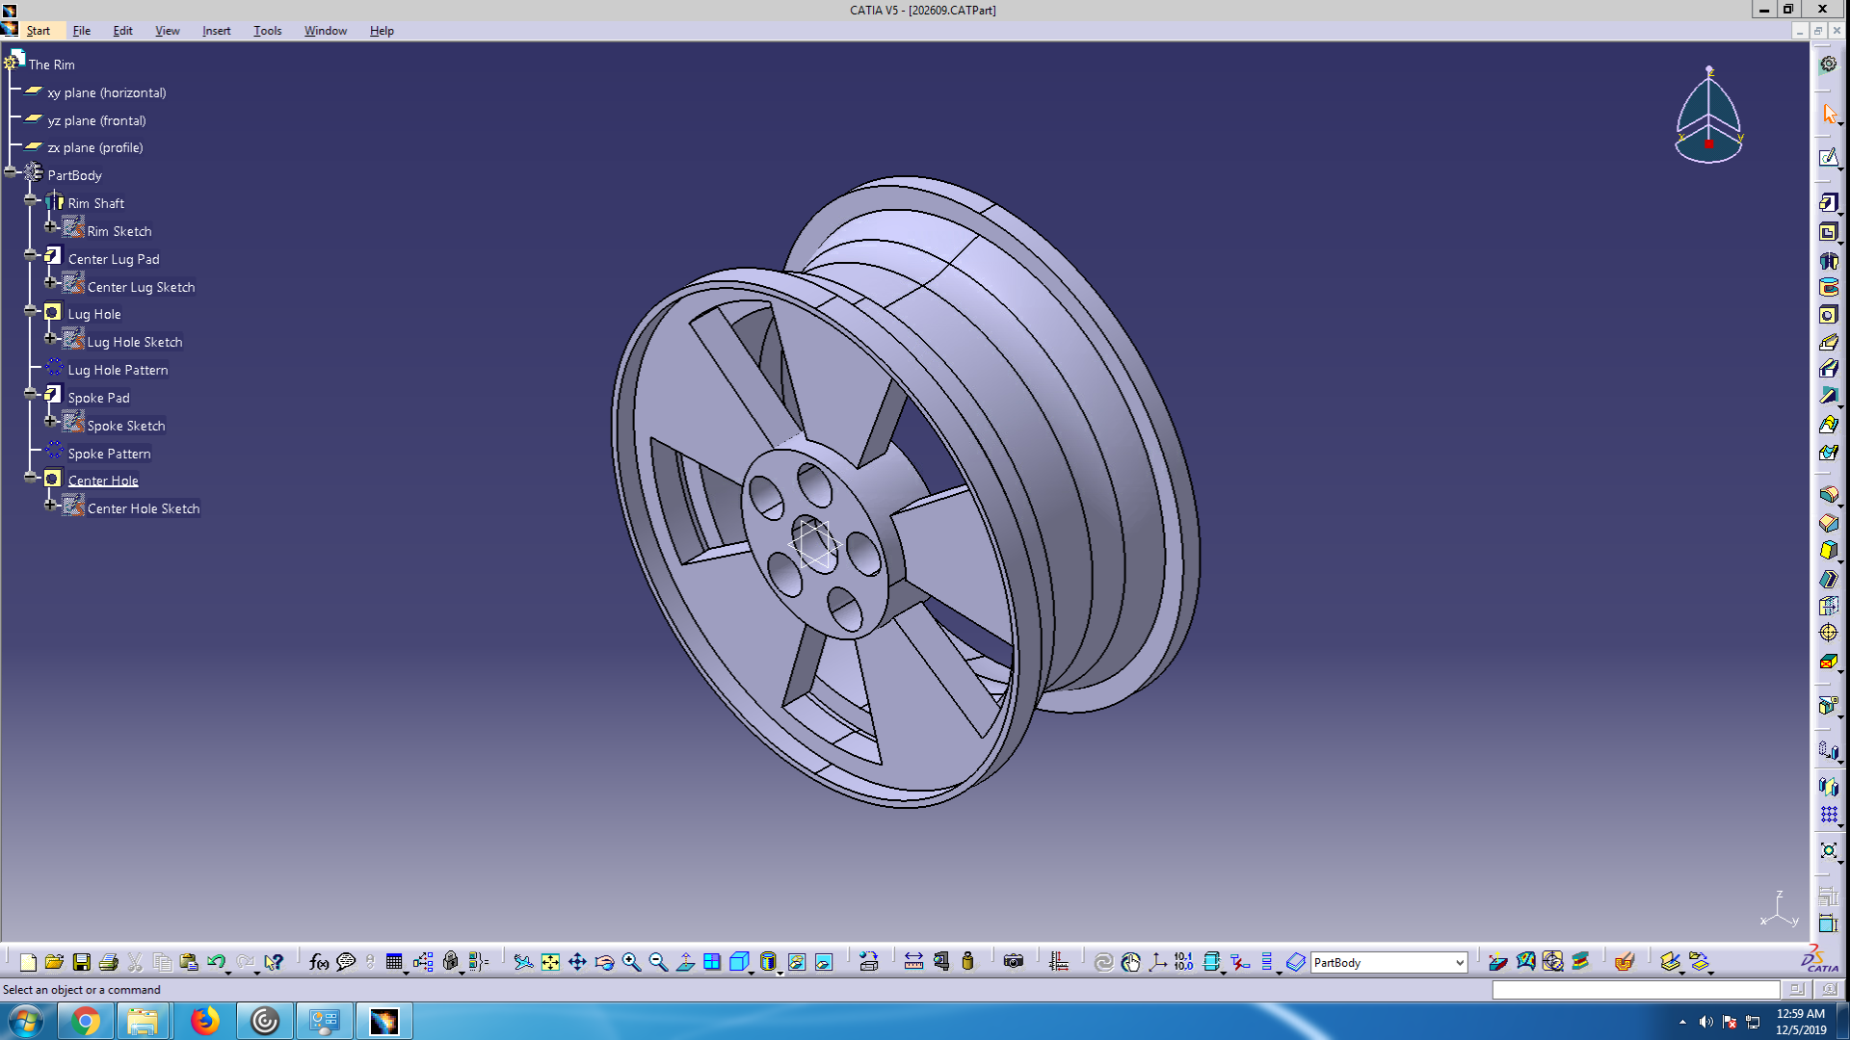Select the Shaft tool icon
Screen dimensions: 1850x1040
(1828, 260)
